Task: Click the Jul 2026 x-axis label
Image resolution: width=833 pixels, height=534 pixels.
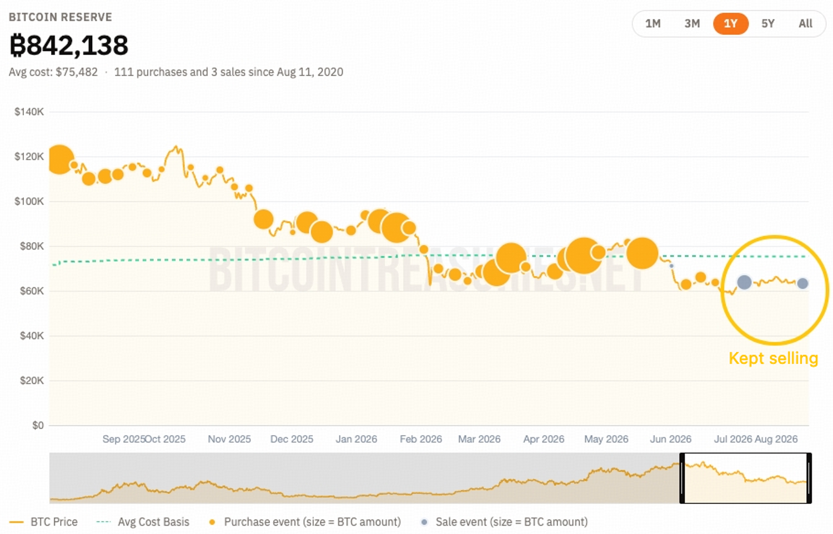Action: pyautogui.click(x=733, y=439)
